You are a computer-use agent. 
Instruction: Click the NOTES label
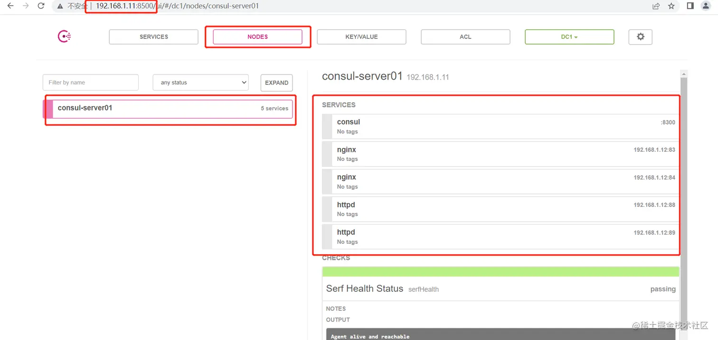click(x=336, y=309)
